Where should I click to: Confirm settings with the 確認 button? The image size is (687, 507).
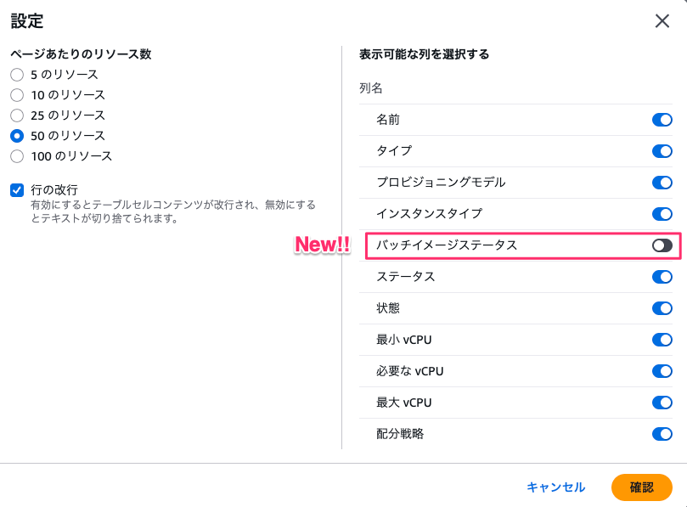[642, 487]
